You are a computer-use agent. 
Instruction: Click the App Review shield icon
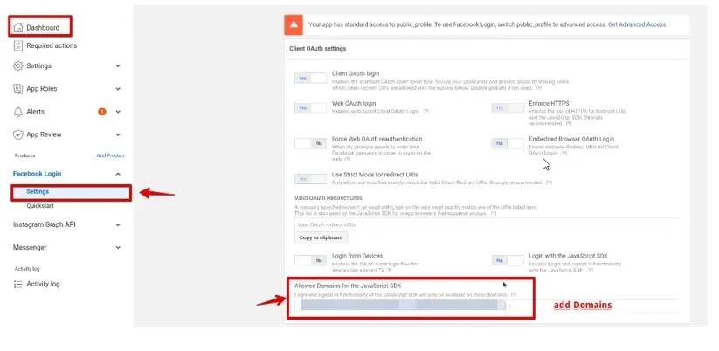18,134
